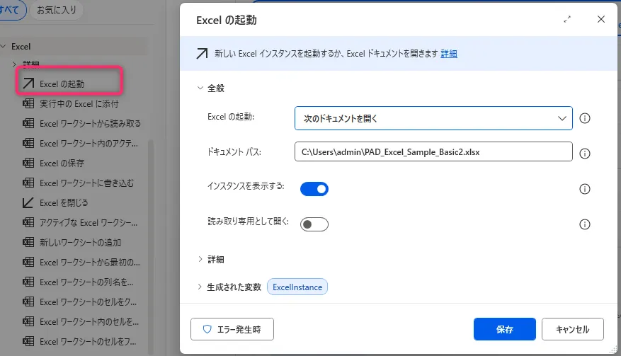Click info icon for 読み取り専用として開く
Image resolution: width=621 pixels, height=356 pixels.
point(585,224)
